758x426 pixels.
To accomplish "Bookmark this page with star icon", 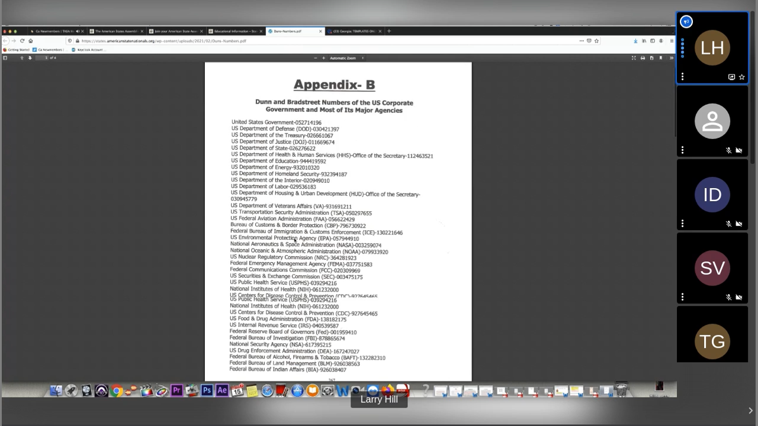I will click(596, 41).
